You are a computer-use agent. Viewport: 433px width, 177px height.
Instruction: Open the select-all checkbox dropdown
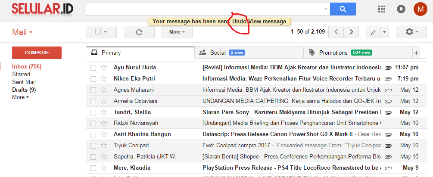click(105, 32)
